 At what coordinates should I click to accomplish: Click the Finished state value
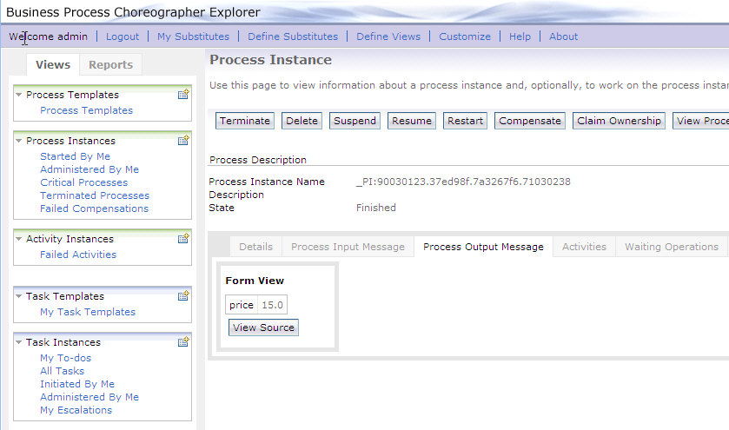click(x=375, y=208)
